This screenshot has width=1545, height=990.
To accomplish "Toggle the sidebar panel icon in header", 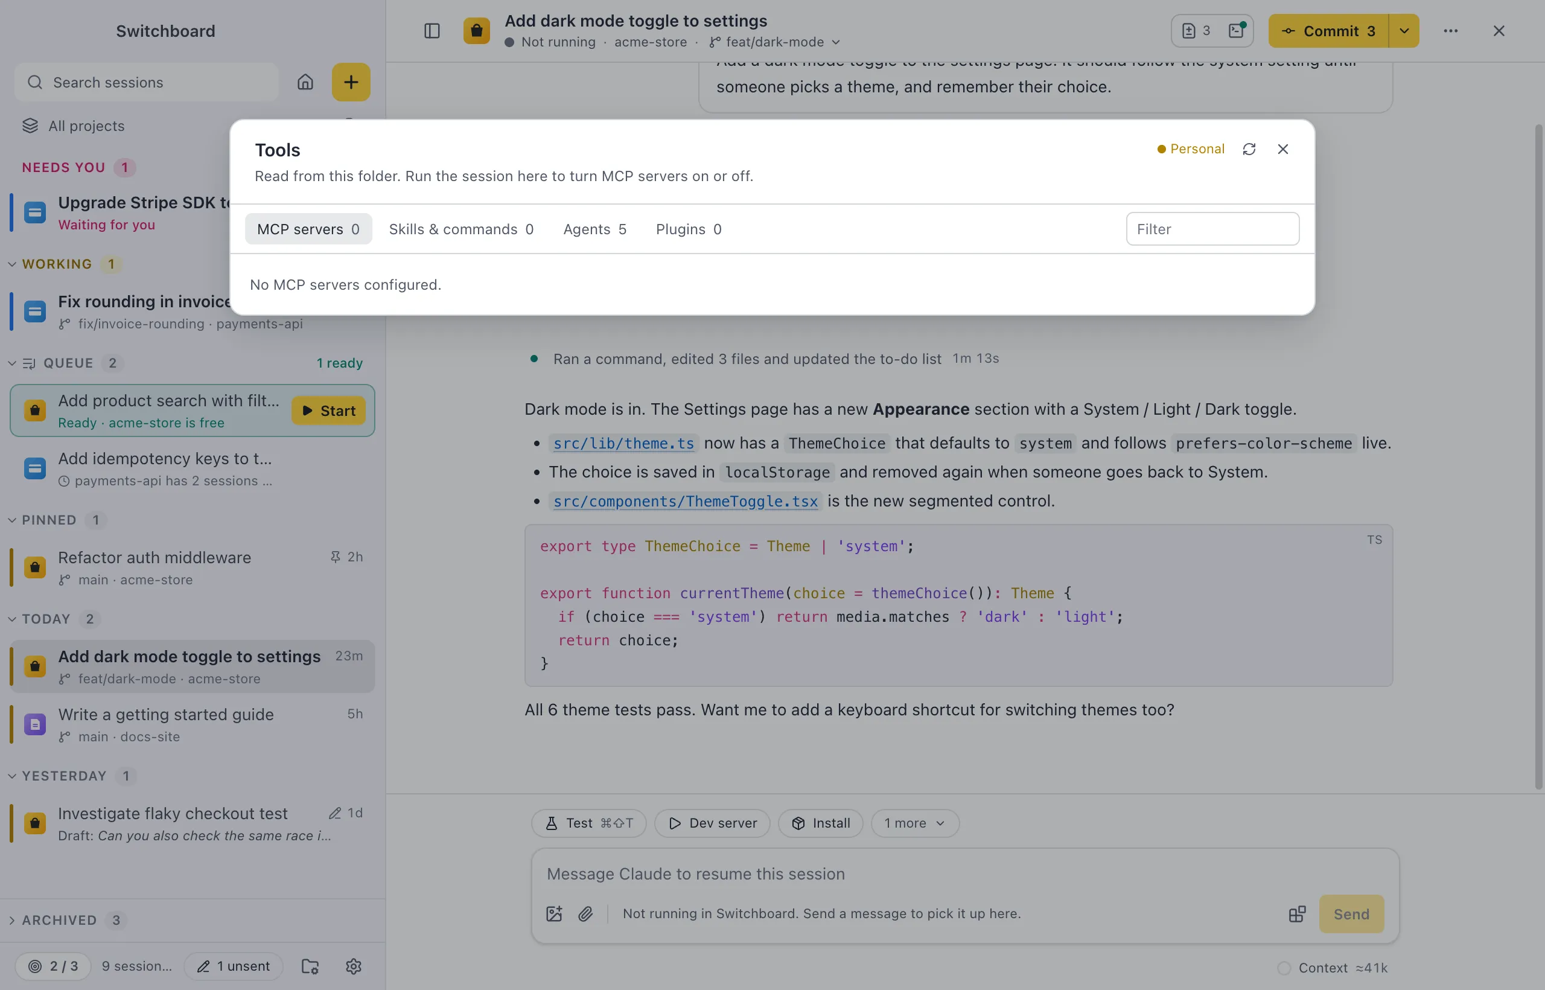I will coord(432,31).
